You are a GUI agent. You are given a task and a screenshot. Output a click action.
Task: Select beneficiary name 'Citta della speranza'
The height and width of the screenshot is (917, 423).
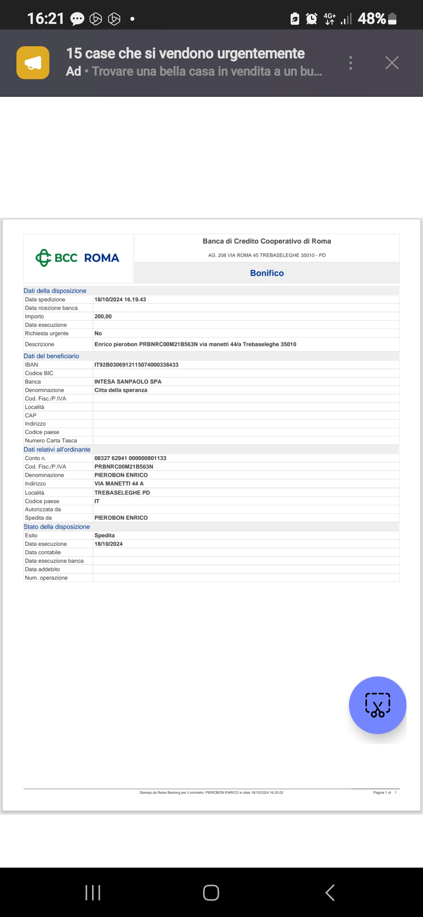[x=121, y=390]
